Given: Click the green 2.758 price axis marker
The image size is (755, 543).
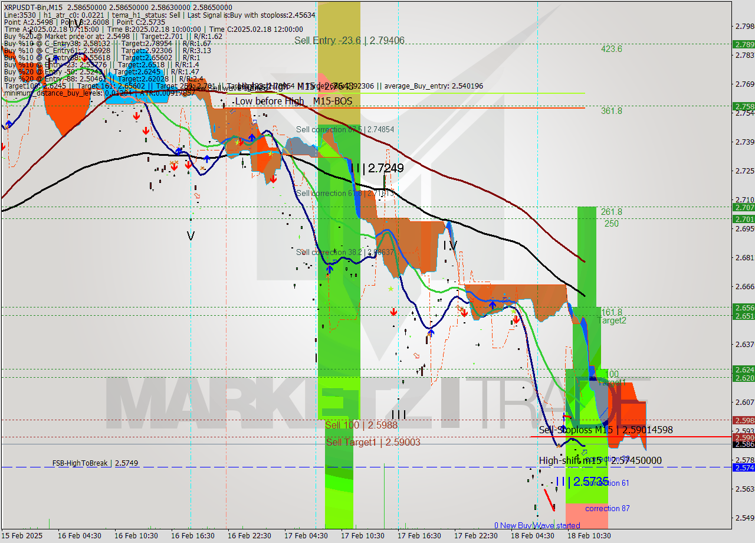Looking at the screenshot, I should point(743,106).
